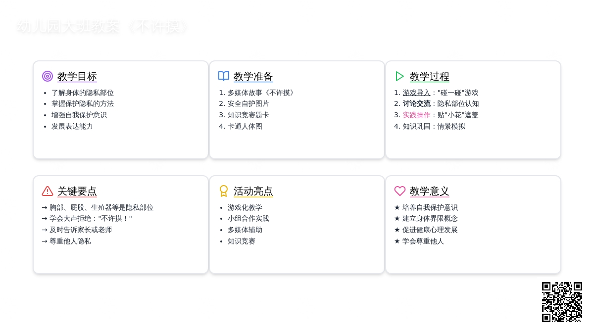This screenshot has width=594, height=334.
Task: Click the red warning triangle icon
Action: pos(48,191)
